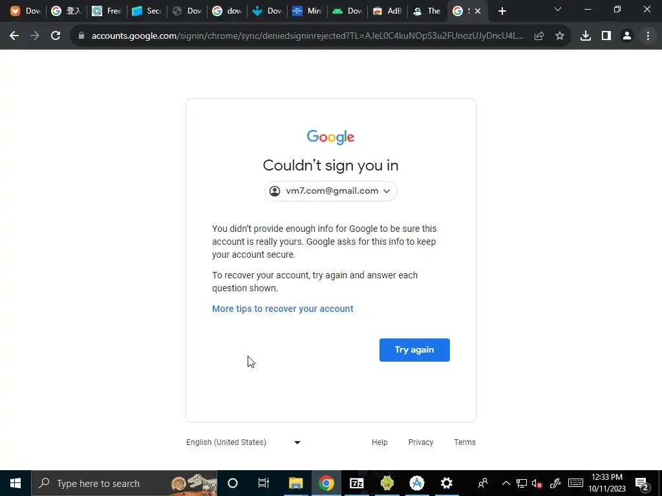The image size is (662, 496).
Task: Click the Try again button
Action: click(x=414, y=349)
